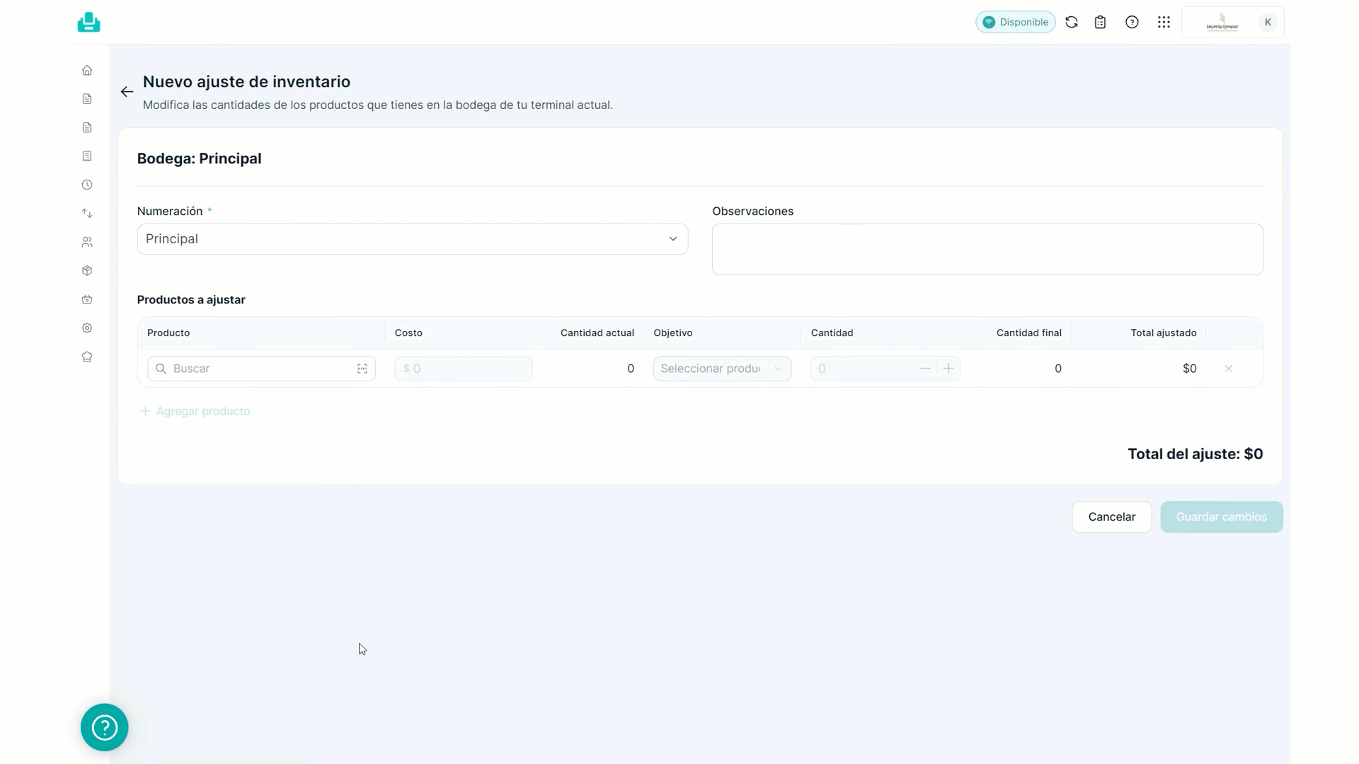The image size is (1359, 764).
Task: Click the Cancelar button
Action: pos(1112,517)
